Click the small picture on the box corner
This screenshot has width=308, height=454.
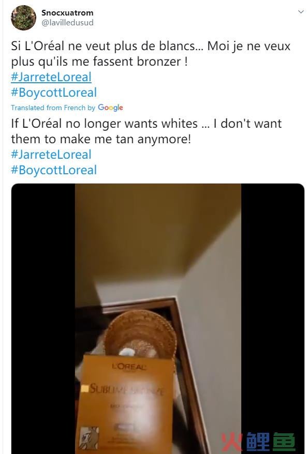pos(89,437)
